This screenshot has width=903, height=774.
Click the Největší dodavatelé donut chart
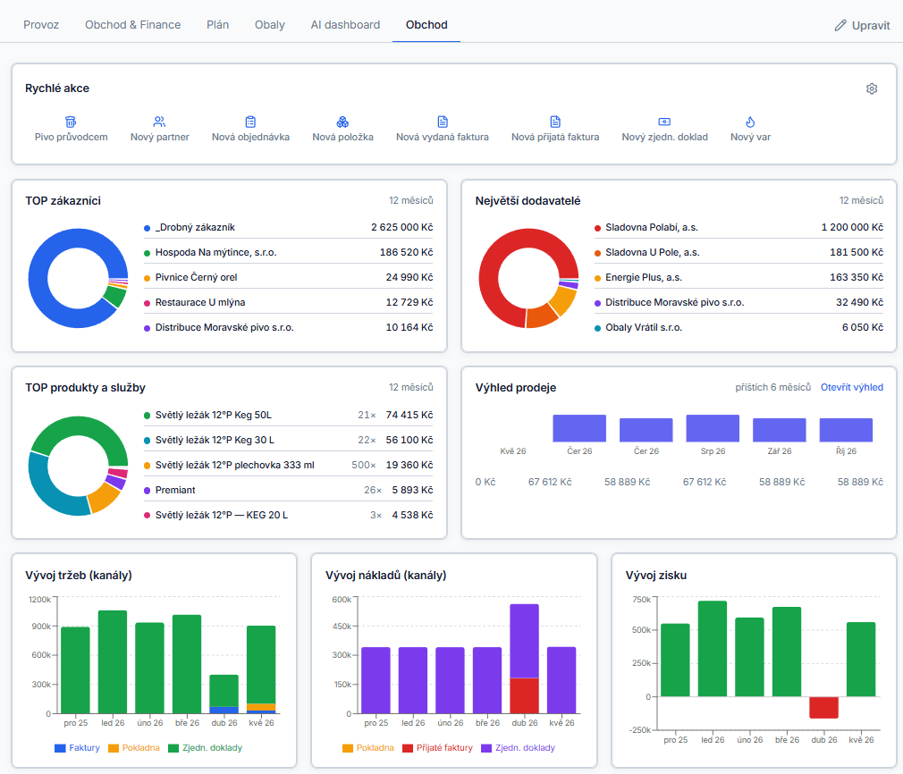pyautogui.click(x=528, y=278)
